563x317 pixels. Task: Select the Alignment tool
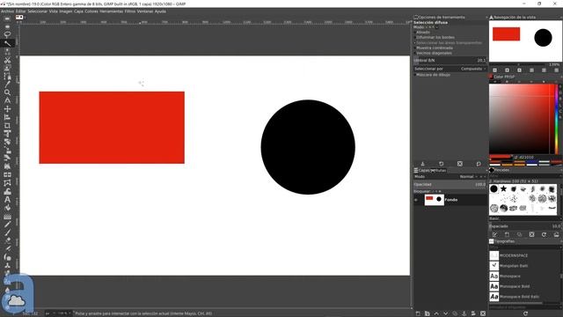click(7, 117)
